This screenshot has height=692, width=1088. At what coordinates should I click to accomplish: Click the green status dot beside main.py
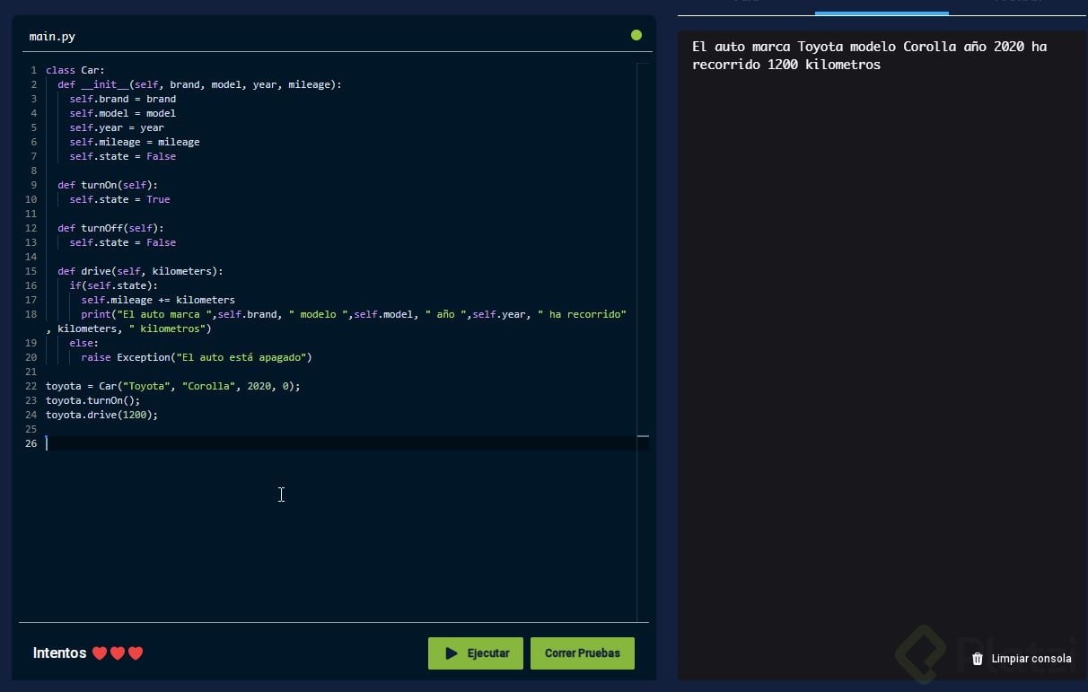(636, 35)
